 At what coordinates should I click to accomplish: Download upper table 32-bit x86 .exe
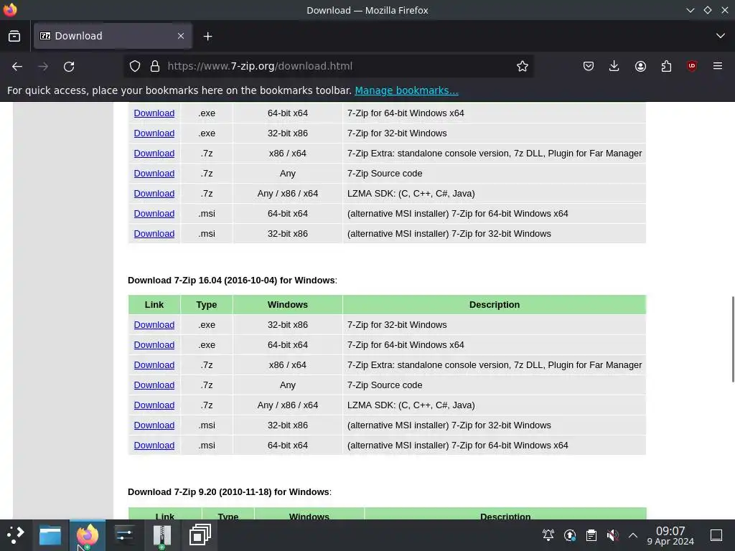coord(154,133)
